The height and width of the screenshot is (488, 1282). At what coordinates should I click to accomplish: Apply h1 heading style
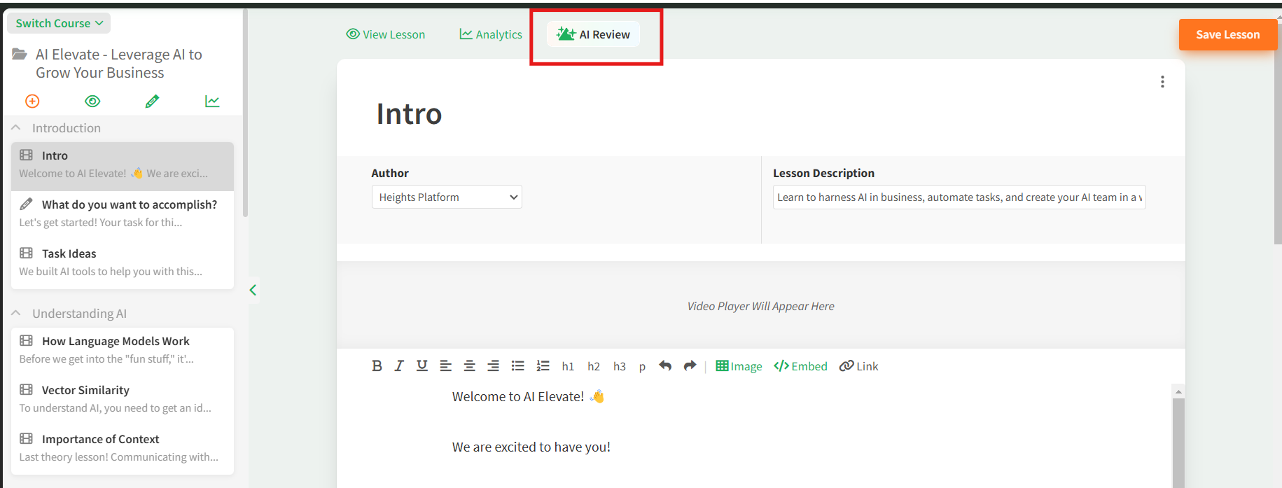click(x=568, y=366)
